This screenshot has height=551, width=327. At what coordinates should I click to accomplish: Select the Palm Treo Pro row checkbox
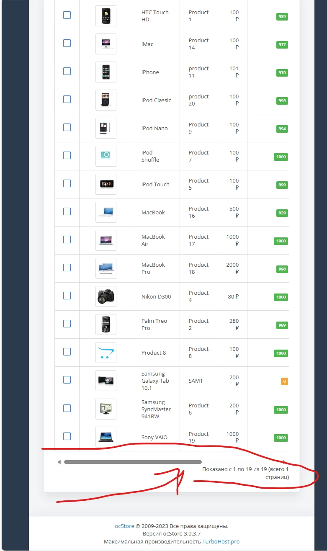pyautogui.click(x=67, y=324)
